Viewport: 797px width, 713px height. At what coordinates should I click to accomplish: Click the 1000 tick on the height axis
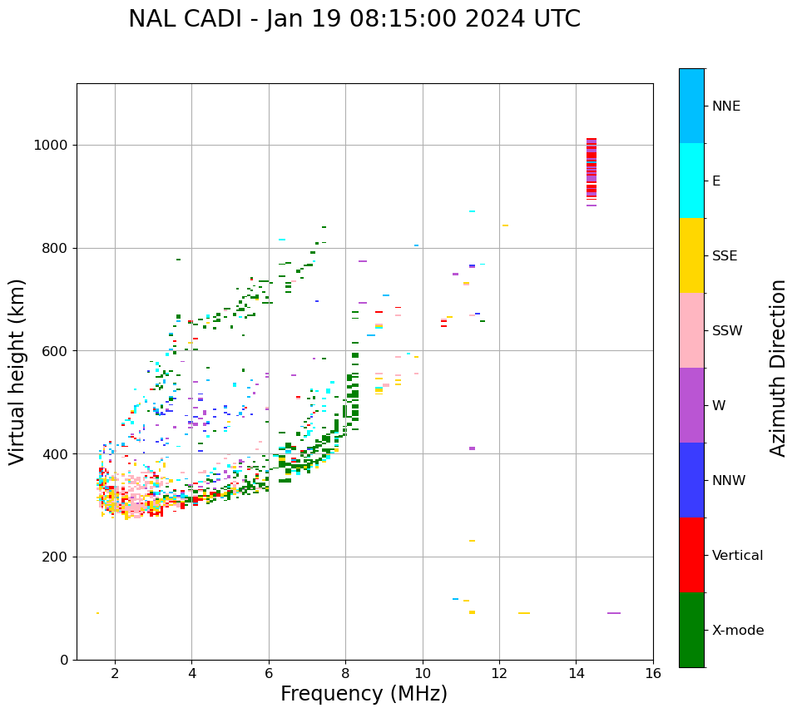(x=51, y=146)
